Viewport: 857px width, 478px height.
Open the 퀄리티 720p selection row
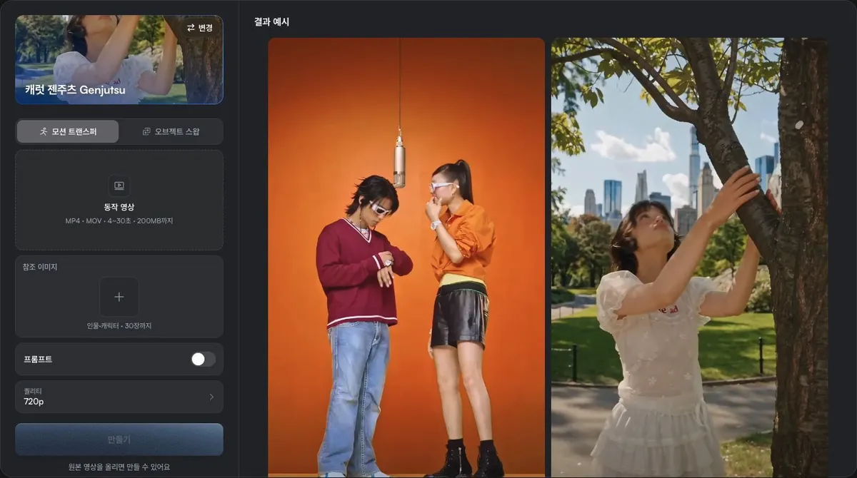click(x=119, y=397)
